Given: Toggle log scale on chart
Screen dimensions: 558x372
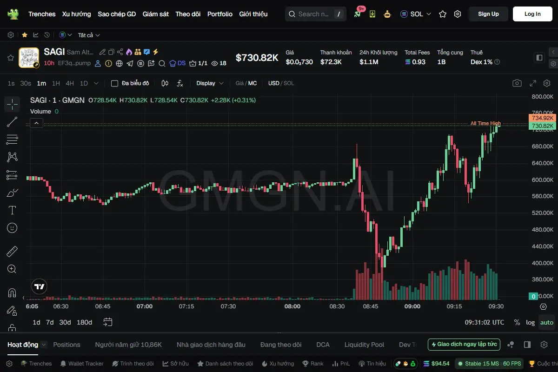Looking at the screenshot, I should (x=530, y=322).
